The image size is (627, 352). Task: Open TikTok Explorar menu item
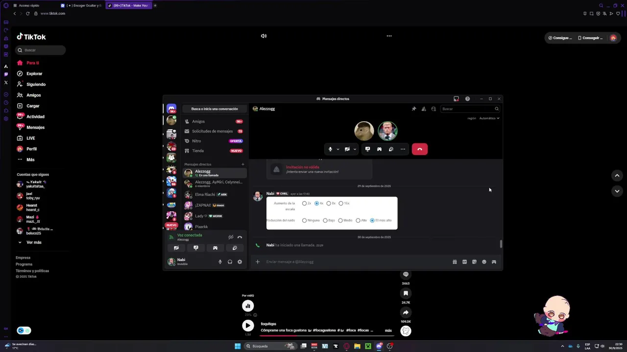pyautogui.click(x=34, y=74)
